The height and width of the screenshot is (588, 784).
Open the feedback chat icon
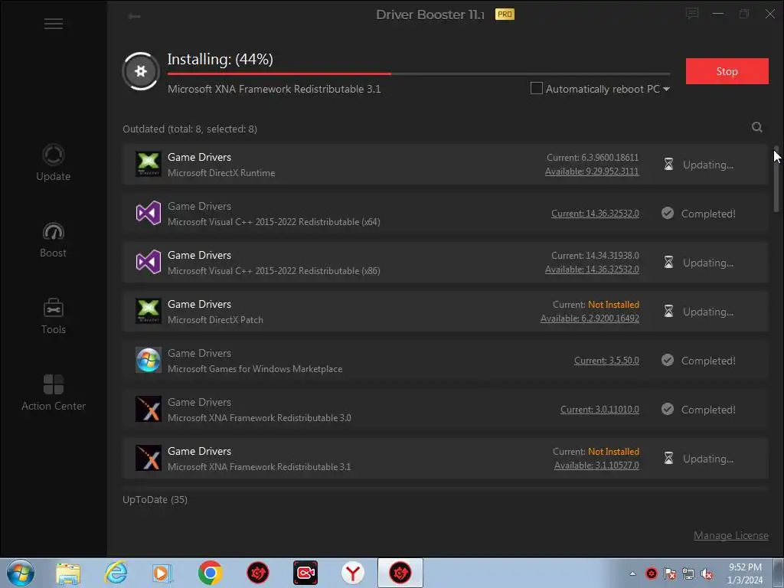coord(692,14)
